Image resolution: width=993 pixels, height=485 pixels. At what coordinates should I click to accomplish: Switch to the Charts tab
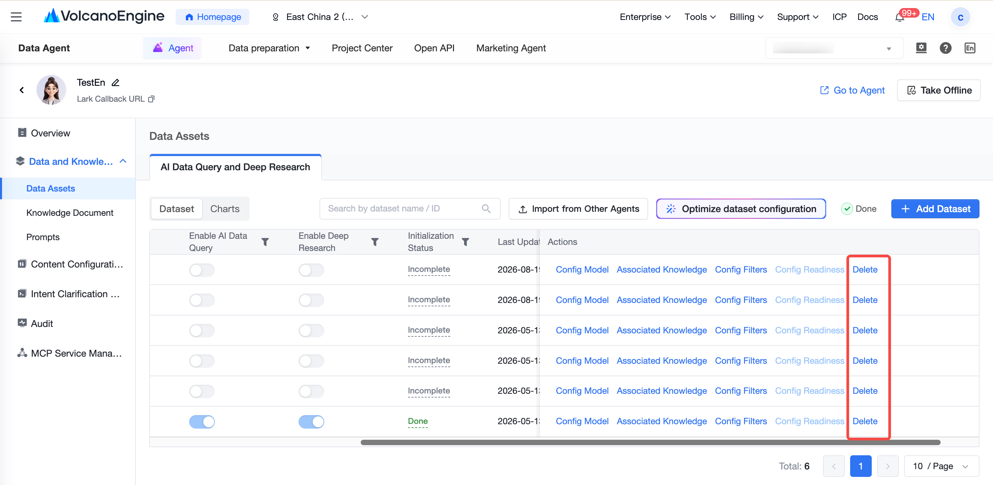pos(225,209)
